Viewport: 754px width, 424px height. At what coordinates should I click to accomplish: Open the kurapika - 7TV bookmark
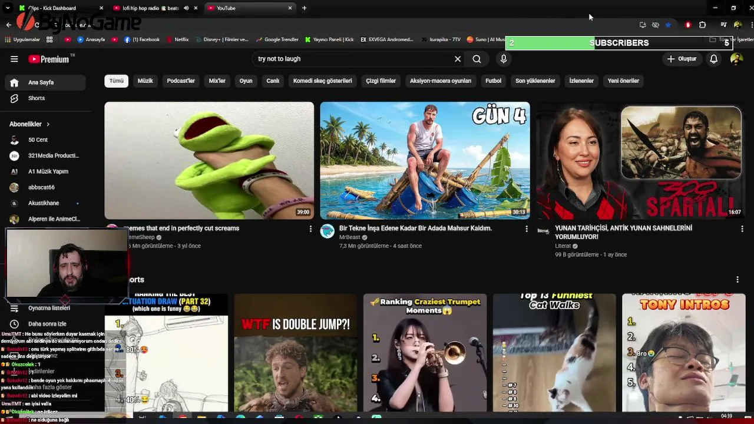point(441,39)
